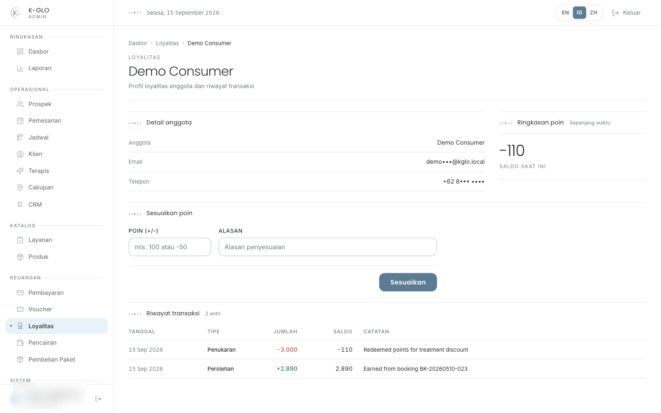Click the Pencairan wallet icon
Viewport: 661px width, 413px height.
click(20, 343)
